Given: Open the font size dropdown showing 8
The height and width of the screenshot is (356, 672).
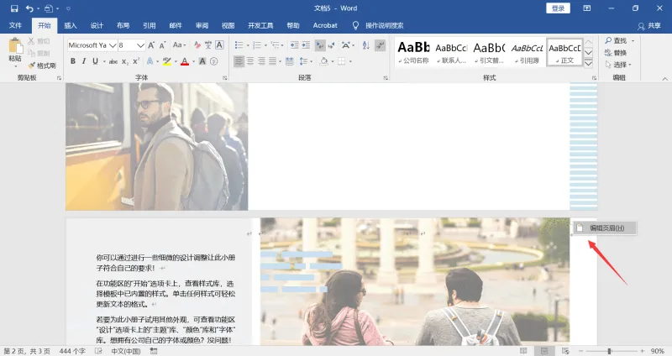Looking at the screenshot, I should [140, 45].
